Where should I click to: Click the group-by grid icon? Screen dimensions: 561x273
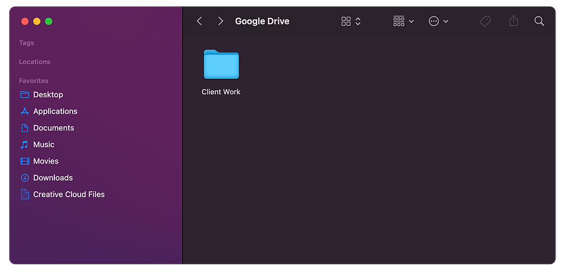[398, 21]
